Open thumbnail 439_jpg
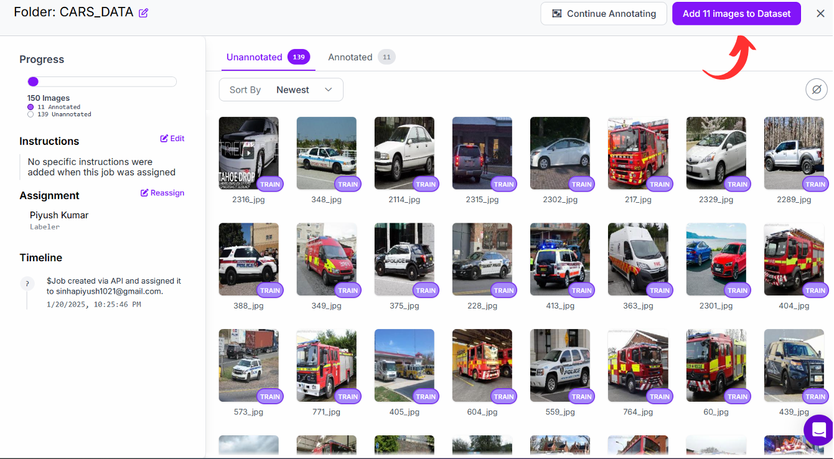Viewport: 834px width, 459px height. point(794,366)
